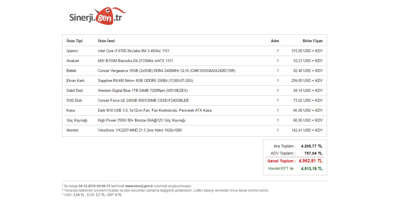Click the GBP rate 0 TL
The image size is (393, 207).
(118, 195)
